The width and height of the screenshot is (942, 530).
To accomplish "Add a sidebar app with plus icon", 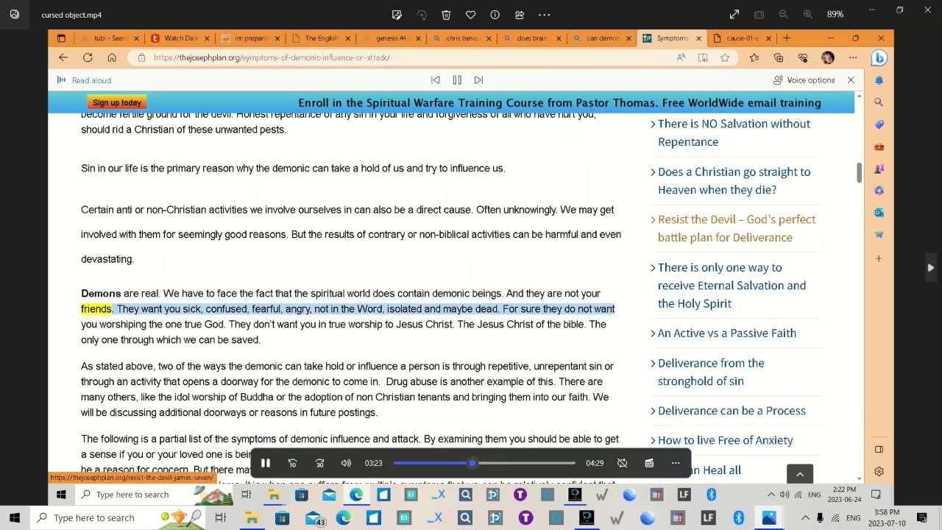I will click(x=879, y=258).
